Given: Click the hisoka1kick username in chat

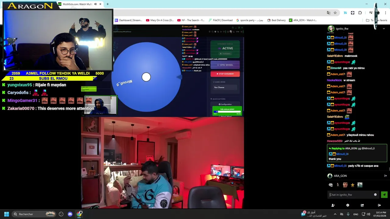Looking at the screenshot, I should click(334, 80).
